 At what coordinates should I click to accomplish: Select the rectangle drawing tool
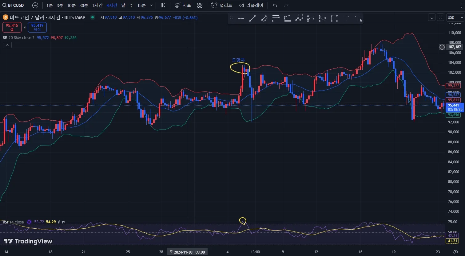334,19
